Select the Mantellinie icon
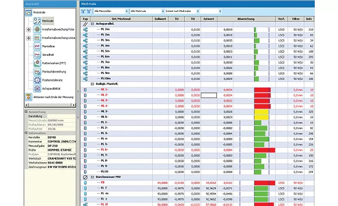The image size is (338, 206). pyautogui.click(x=37, y=46)
